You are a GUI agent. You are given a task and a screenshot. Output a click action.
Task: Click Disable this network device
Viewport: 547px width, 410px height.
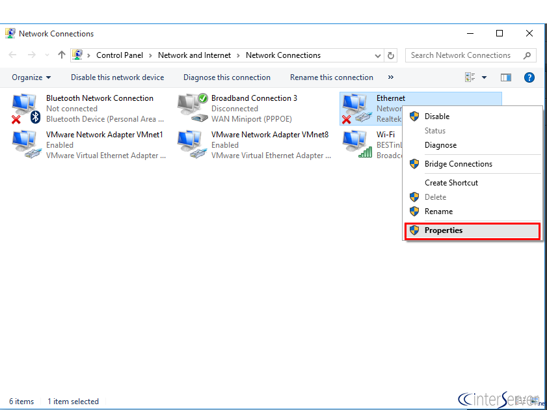[x=117, y=77]
